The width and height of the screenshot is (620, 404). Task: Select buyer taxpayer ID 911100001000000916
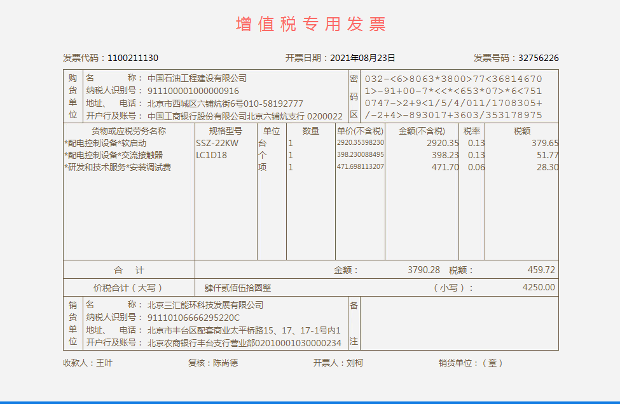coord(193,91)
